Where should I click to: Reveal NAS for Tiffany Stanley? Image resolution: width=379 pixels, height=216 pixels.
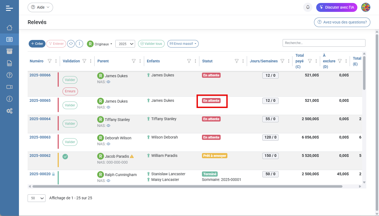coord(108,126)
